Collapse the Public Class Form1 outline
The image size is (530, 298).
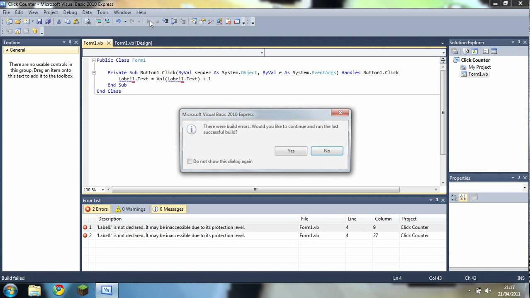tap(94, 60)
